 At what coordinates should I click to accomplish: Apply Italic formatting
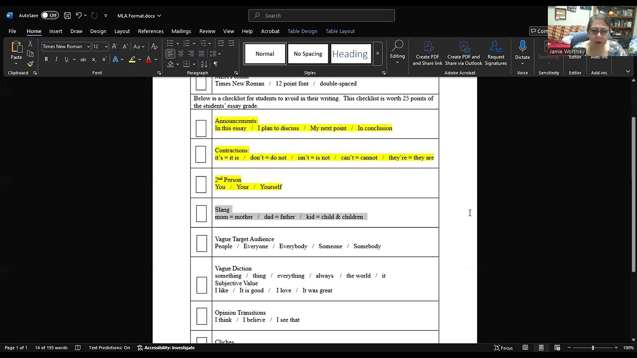(56, 59)
